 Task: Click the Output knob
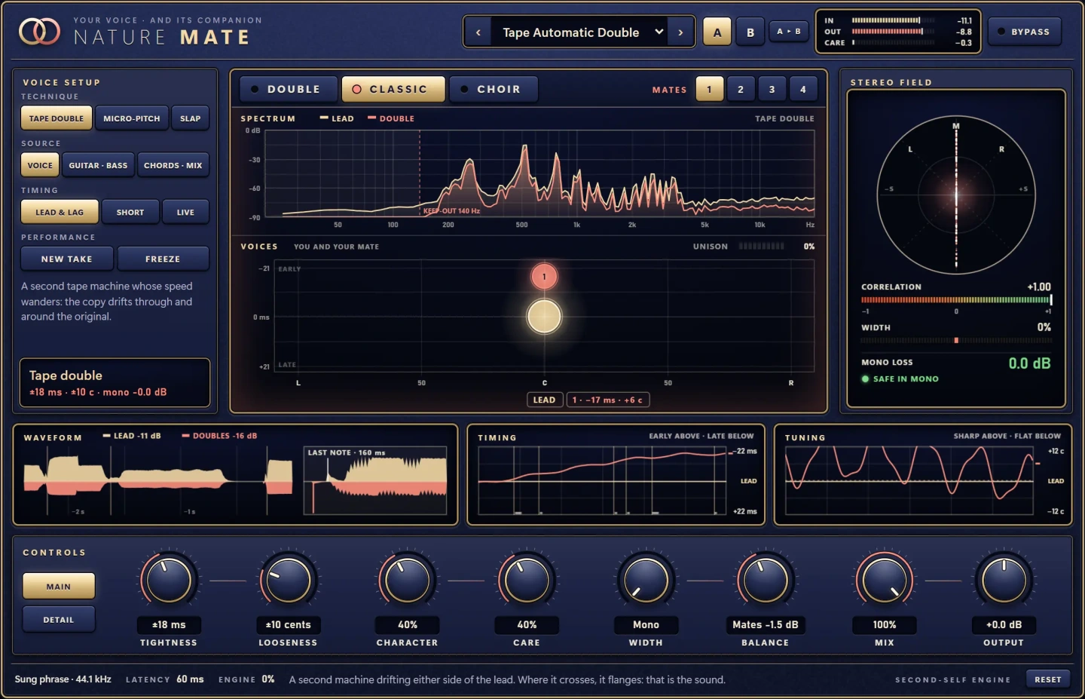tap(1004, 581)
